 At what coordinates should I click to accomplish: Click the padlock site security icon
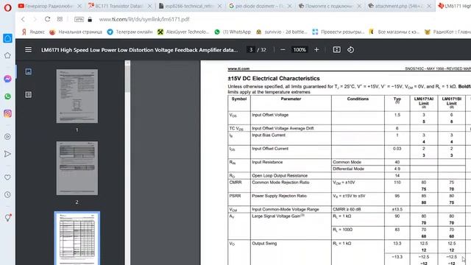coord(90,20)
